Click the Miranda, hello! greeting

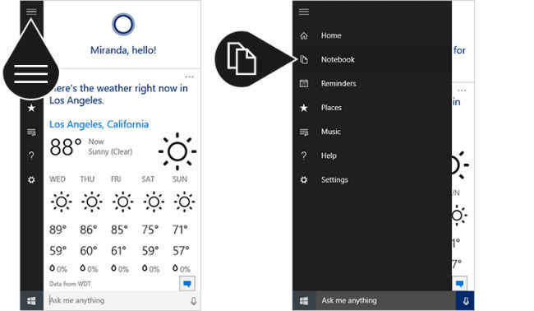click(x=123, y=50)
